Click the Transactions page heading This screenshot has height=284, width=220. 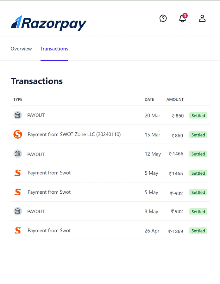point(37,81)
